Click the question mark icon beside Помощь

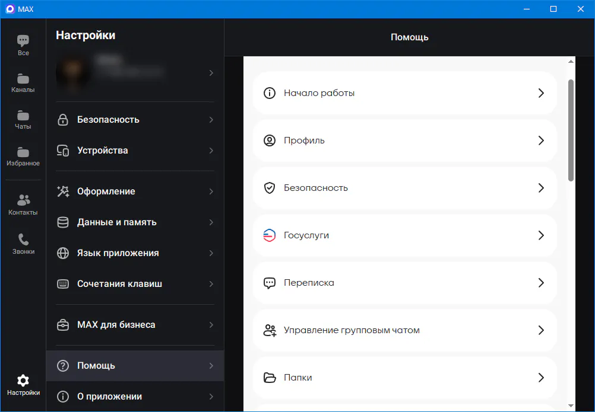[62, 366]
